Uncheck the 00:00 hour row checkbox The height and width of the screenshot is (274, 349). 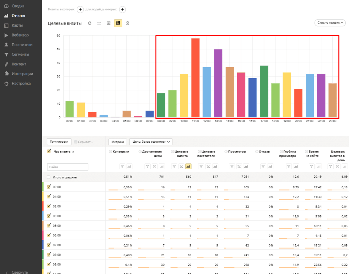coord(49,187)
